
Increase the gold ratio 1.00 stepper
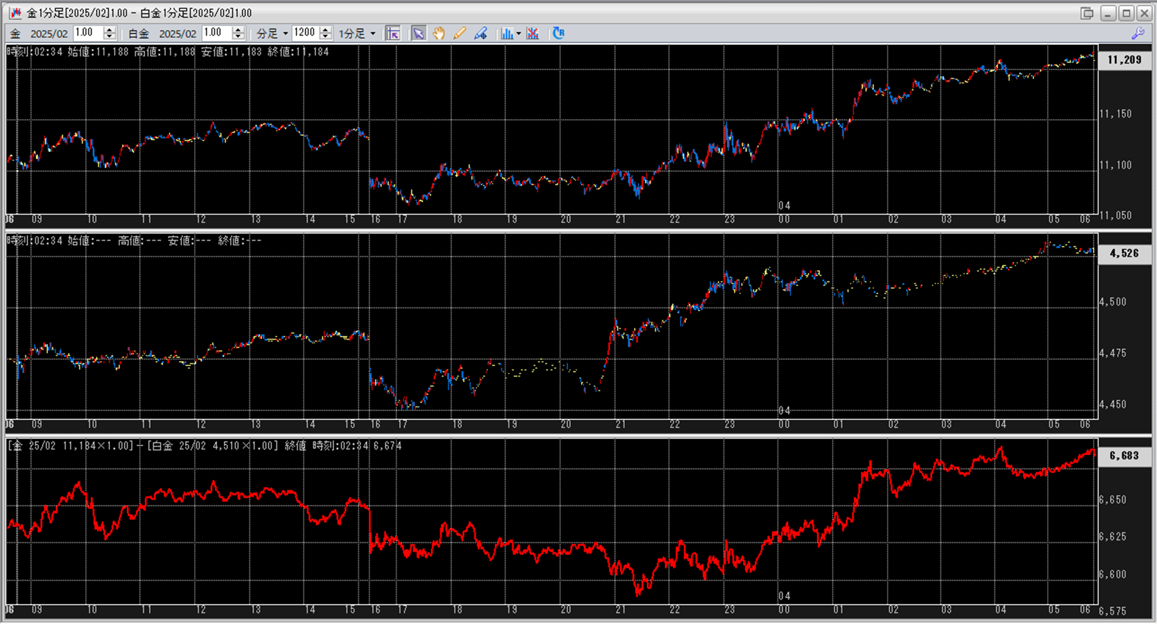(109, 30)
